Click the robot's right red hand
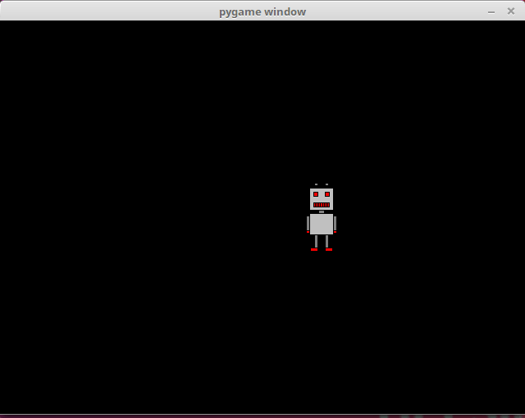525x418 pixels. click(335, 232)
